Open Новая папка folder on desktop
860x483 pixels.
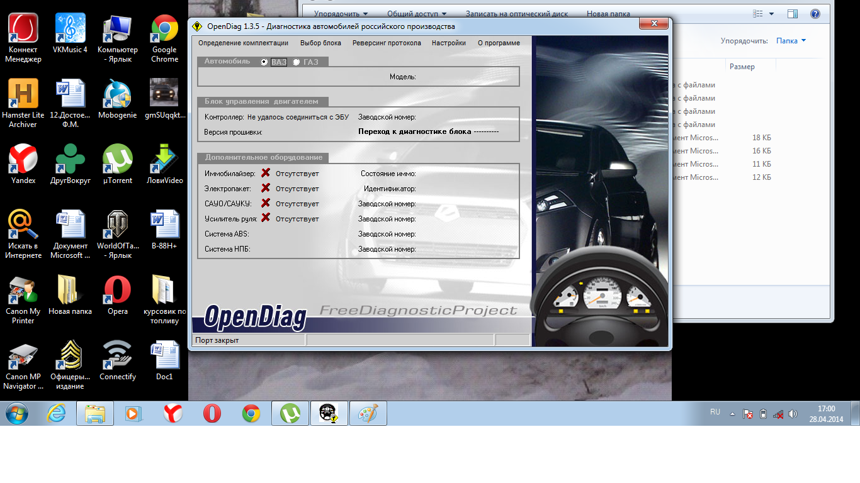70,296
